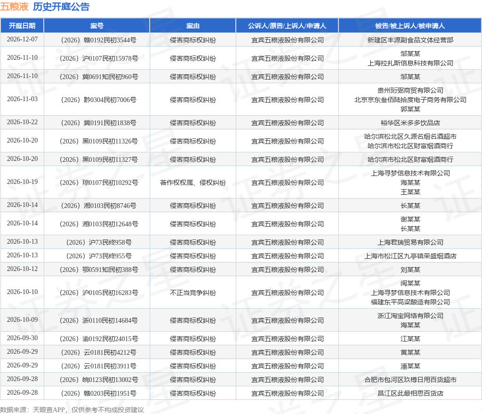Click the 著作权权属、侵权纠纷 cause cell

[193, 183]
